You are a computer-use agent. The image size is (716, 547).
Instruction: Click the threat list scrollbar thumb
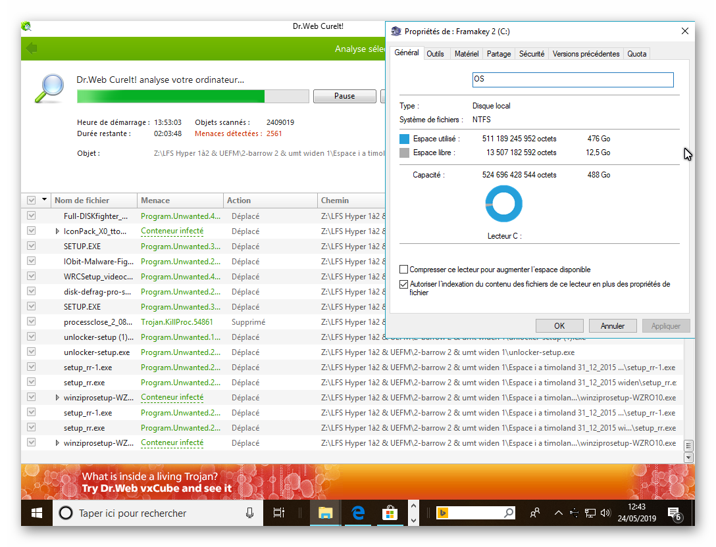tap(688, 446)
